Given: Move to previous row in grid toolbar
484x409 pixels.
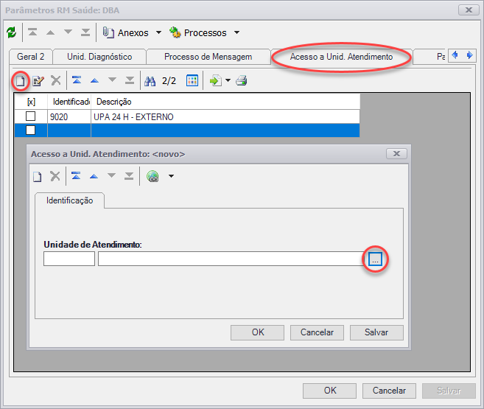Looking at the screenshot, I should 94,80.
